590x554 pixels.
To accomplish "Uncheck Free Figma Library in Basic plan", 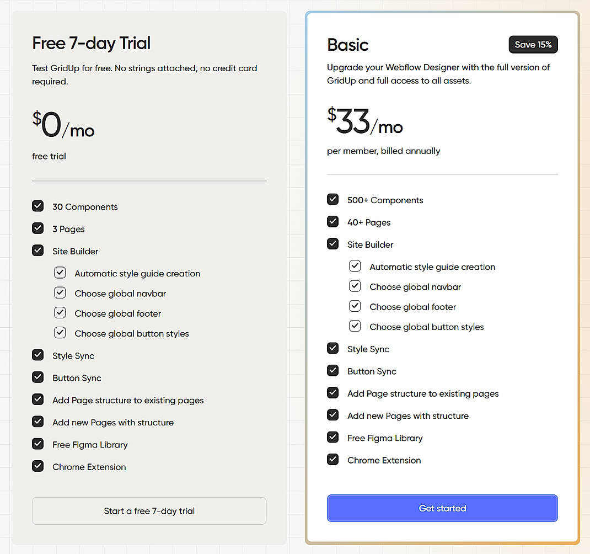I will [x=332, y=438].
